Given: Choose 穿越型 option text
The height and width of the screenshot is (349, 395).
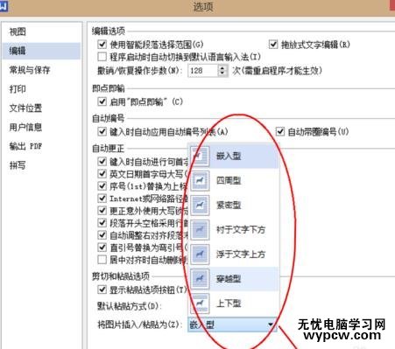Looking at the screenshot, I should pos(229,279).
